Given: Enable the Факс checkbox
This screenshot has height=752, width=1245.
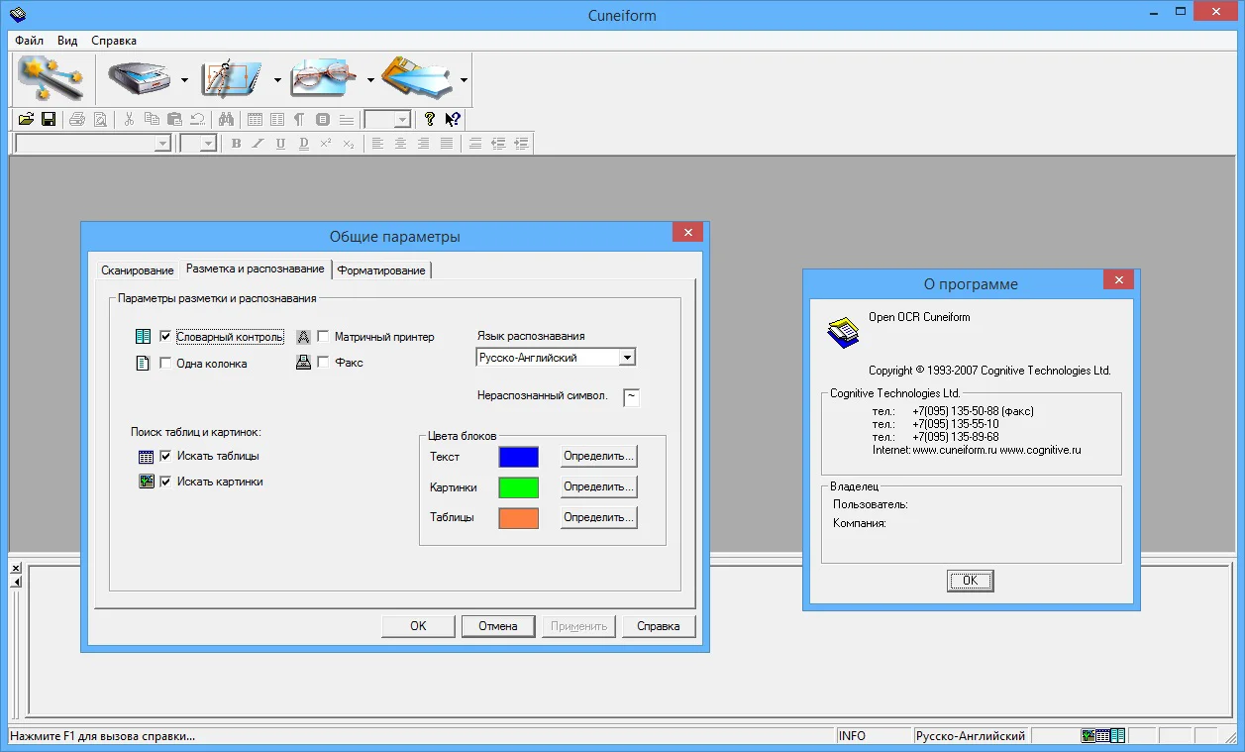Looking at the screenshot, I should (x=323, y=363).
